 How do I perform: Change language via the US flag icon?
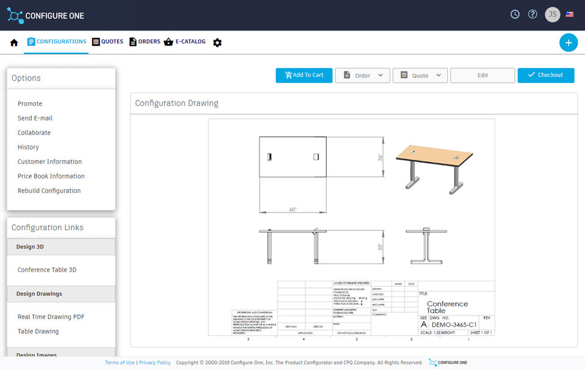click(x=569, y=15)
